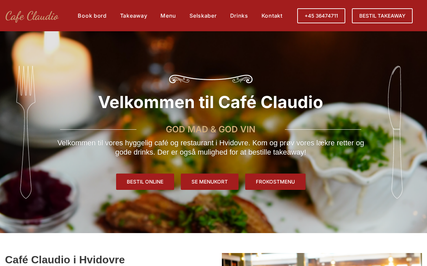Click the ornamental swirl divider above heading
Image resolution: width=427 pixels, height=266 pixels.
(211, 79)
